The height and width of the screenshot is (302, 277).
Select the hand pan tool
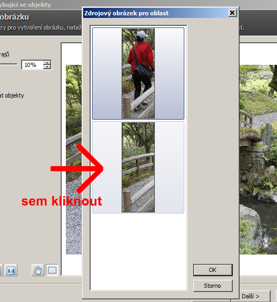(x=38, y=270)
